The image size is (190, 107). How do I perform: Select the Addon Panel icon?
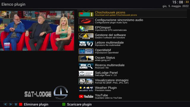(86, 74)
